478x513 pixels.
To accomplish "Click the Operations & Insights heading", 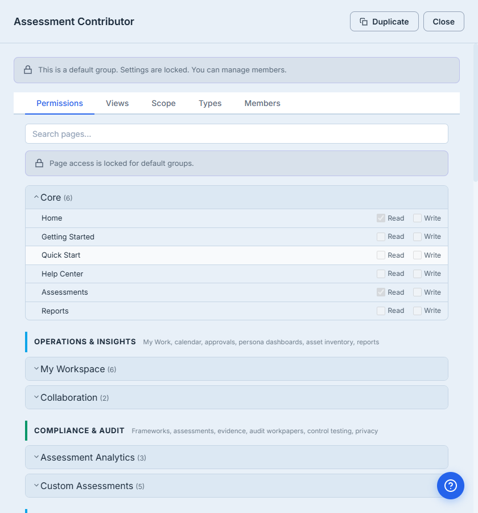I will pyautogui.click(x=85, y=341).
